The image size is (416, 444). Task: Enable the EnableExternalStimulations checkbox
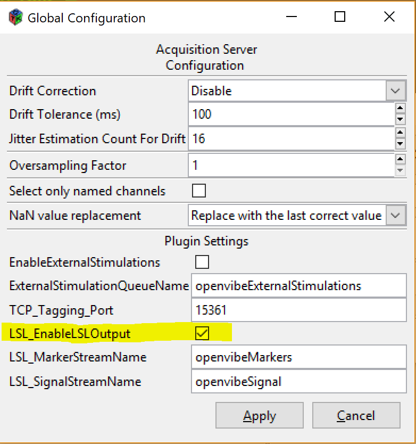coord(202,262)
